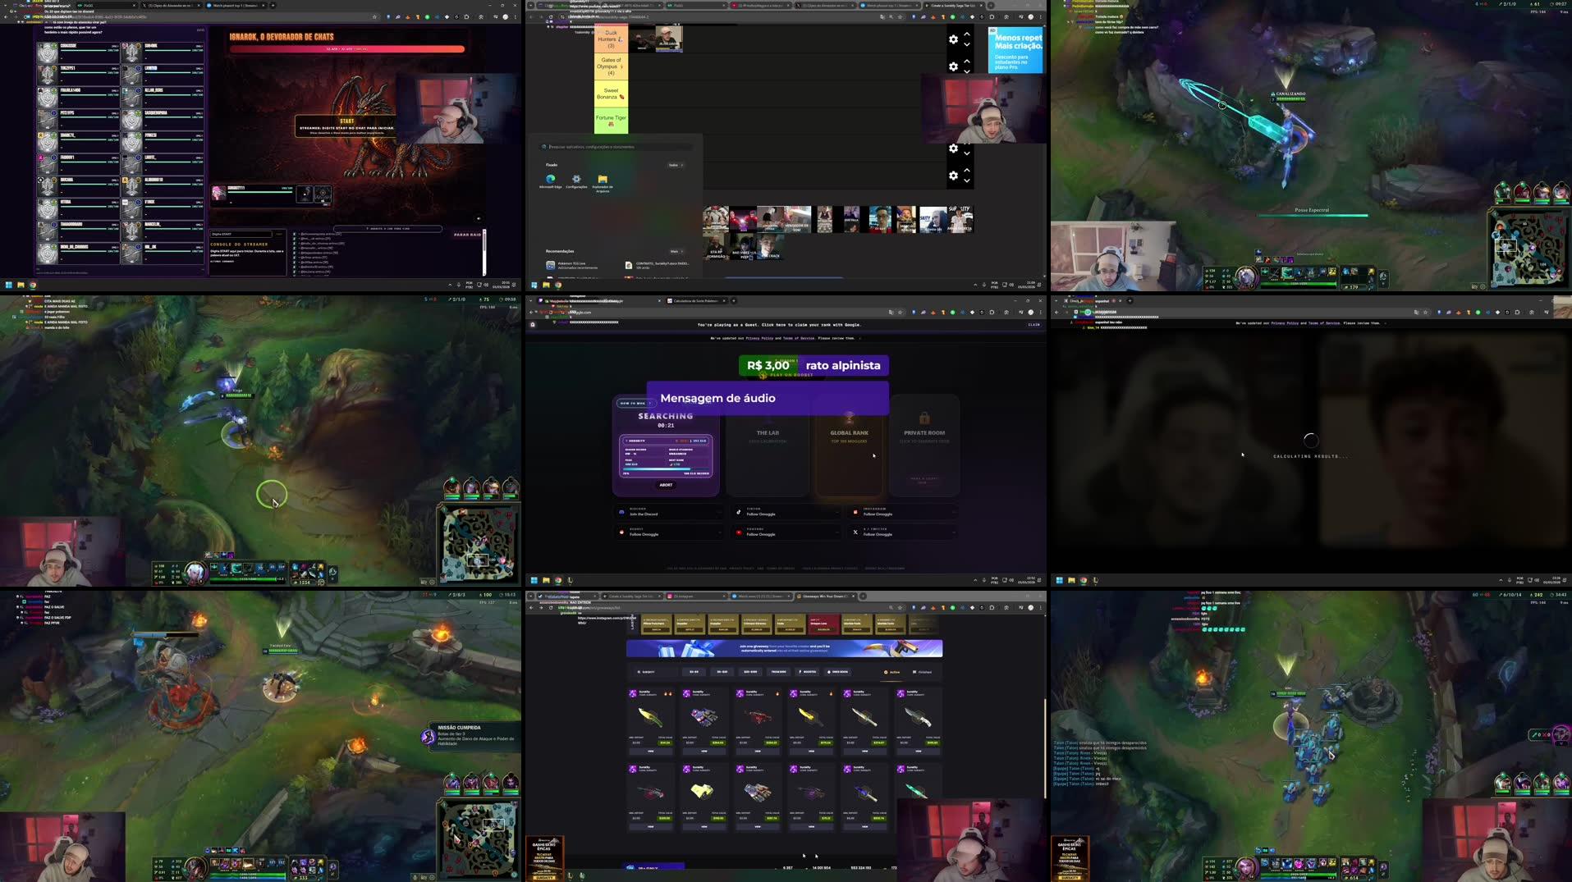Select the Gates of Olympus tier label

click(611, 66)
